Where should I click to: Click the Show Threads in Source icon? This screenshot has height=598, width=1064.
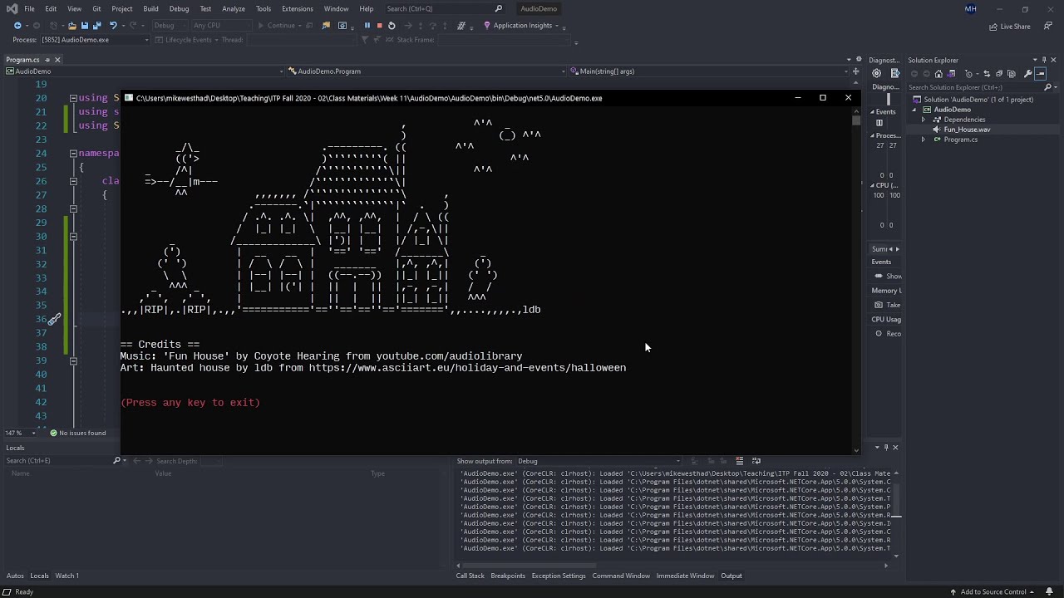coord(461,26)
